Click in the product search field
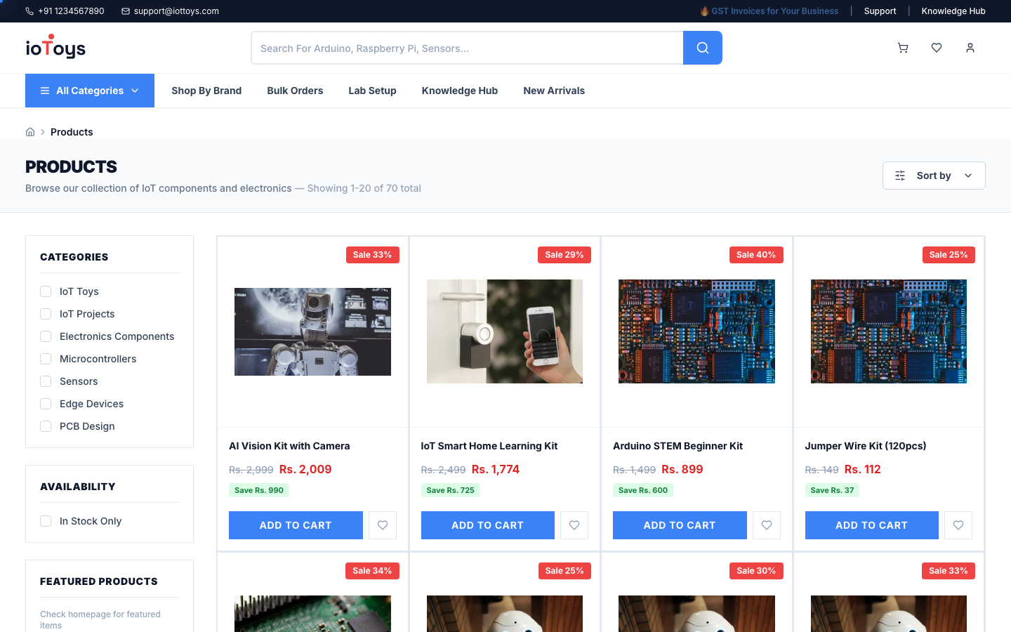 467,48
